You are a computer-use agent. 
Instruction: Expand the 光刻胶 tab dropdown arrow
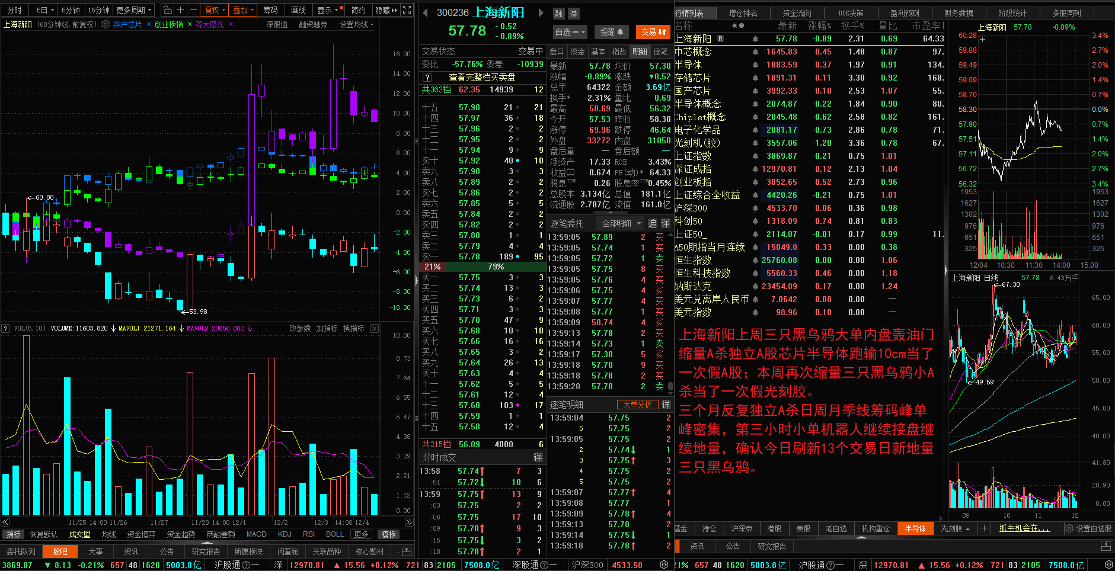click(967, 529)
